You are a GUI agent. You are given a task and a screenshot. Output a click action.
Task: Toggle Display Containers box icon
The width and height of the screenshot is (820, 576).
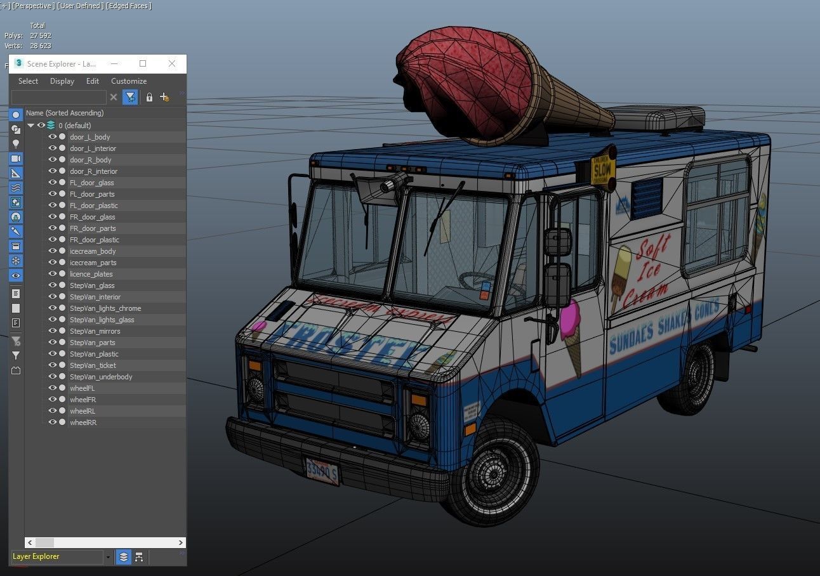tap(16, 246)
